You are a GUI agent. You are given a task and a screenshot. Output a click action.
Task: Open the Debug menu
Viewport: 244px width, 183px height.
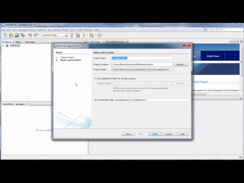tap(56, 30)
